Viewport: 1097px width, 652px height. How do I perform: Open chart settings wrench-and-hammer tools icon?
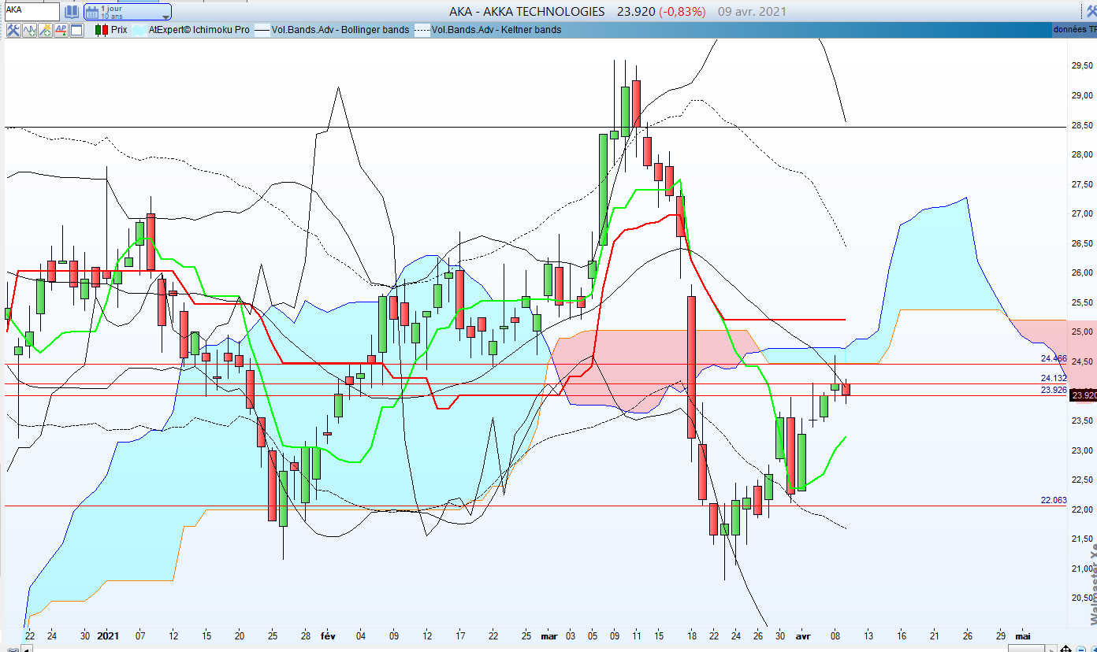(13, 30)
